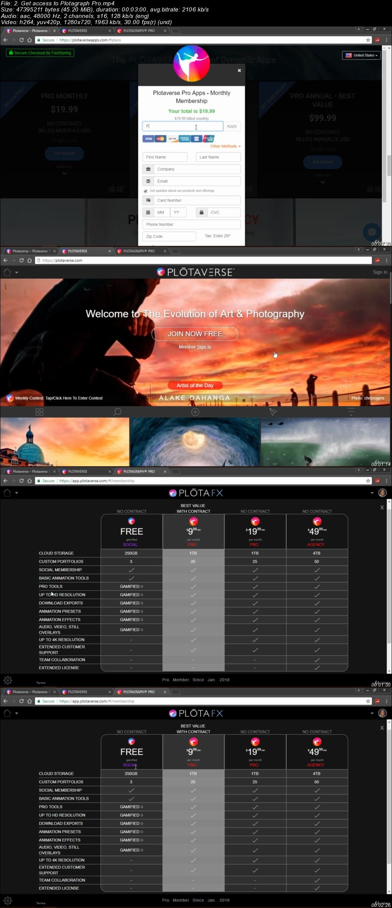Click the Phone Number field
Screen dimensions: 392x908
[x=191, y=224]
